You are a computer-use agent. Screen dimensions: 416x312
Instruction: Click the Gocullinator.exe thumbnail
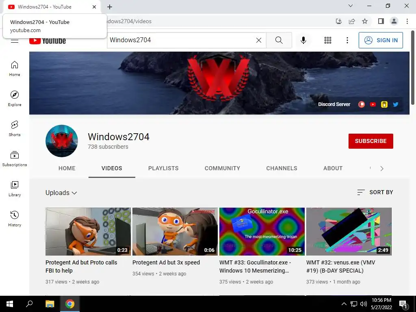[262, 231]
